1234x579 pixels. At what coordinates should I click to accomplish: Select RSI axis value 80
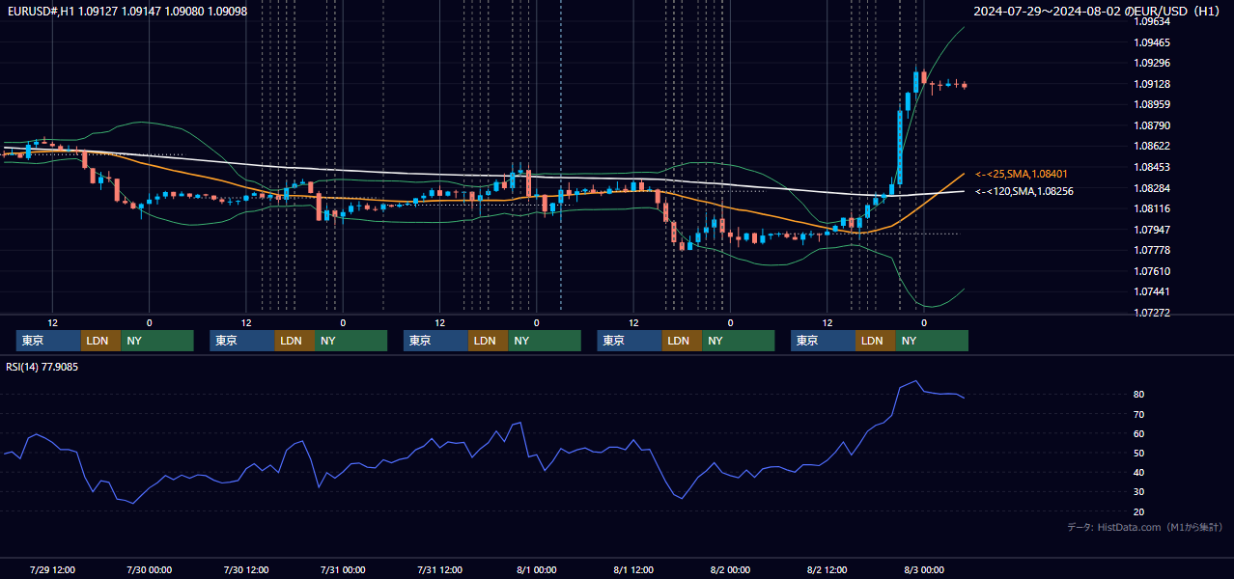coord(1139,395)
